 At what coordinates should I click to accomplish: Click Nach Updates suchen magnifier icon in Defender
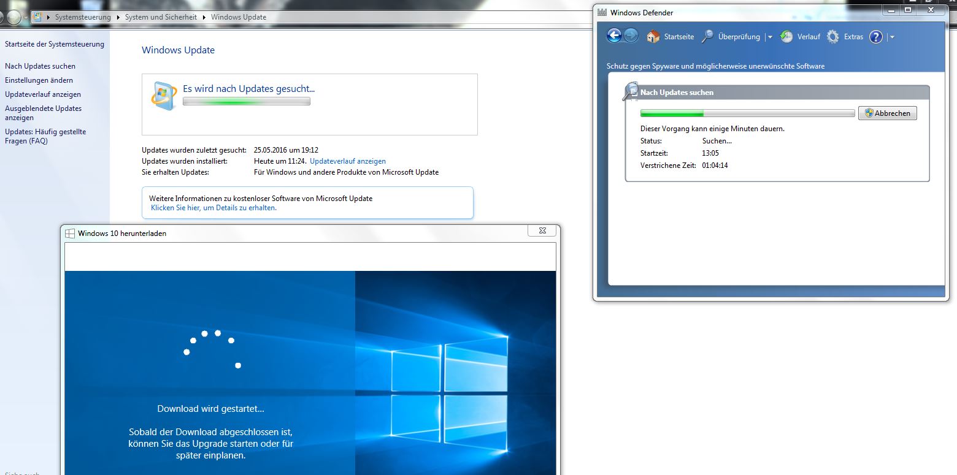630,91
